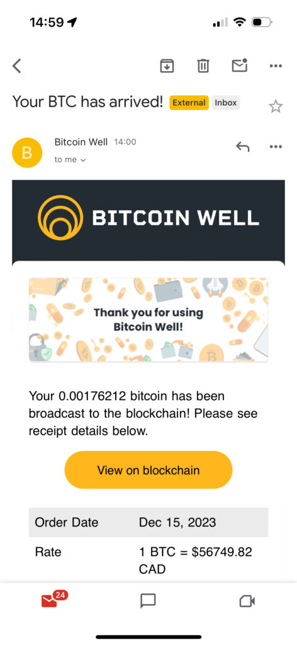Expand recipient details next to 'to me'
Image resolution: width=297 pixels, height=645 pixels.
(x=83, y=160)
